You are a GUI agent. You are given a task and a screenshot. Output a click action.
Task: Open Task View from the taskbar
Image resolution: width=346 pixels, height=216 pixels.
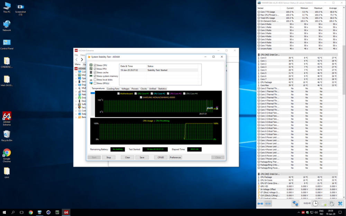(x=21, y=213)
